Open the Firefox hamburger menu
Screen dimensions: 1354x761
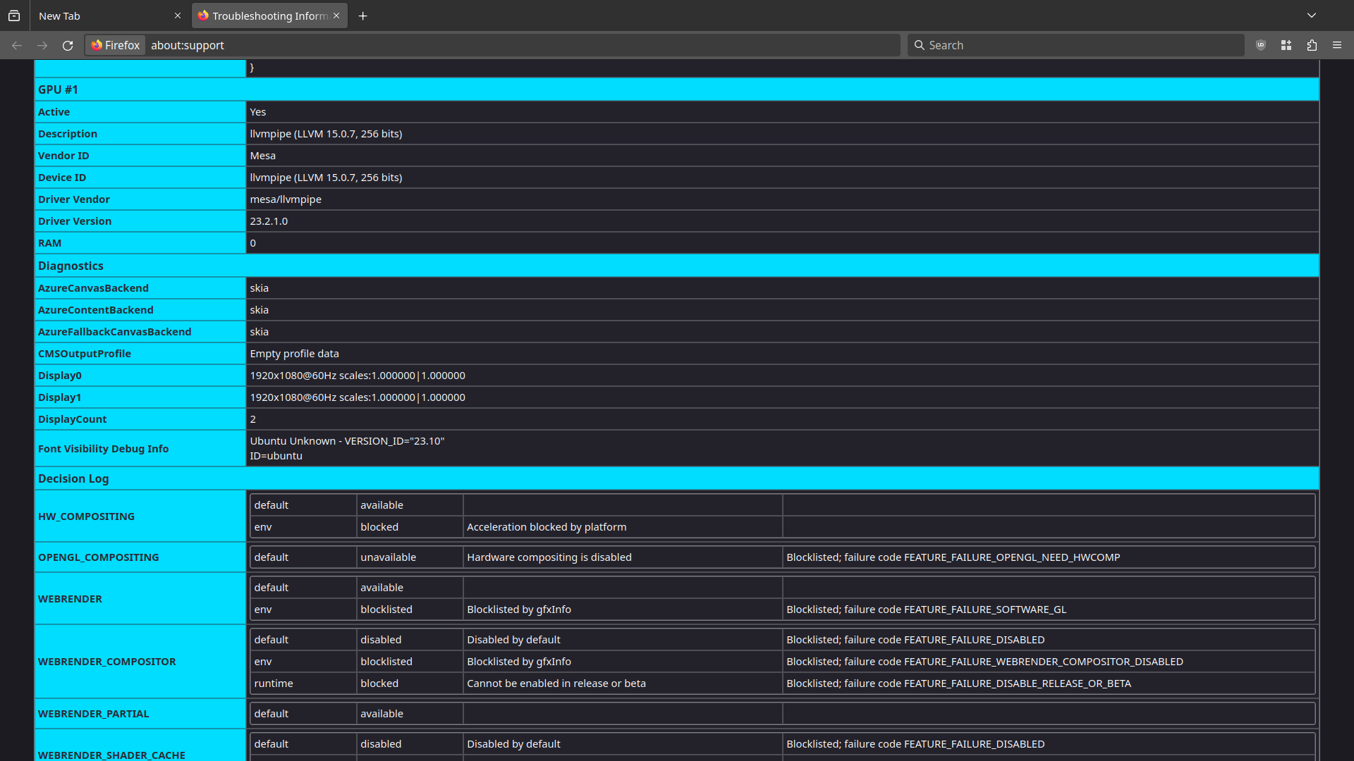1337,45
